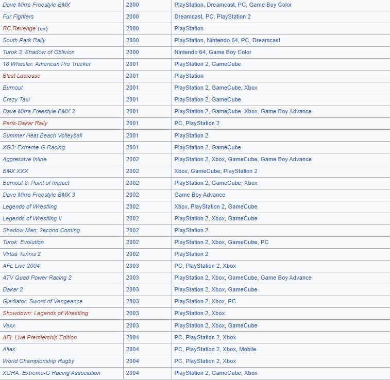The width and height of the screenshot is (390, 380).
Task: Click Xbox in the Burnout row
Action: 251,88
